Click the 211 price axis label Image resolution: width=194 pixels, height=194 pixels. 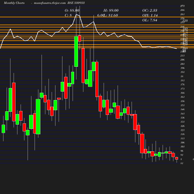click(x=182, y=55)
